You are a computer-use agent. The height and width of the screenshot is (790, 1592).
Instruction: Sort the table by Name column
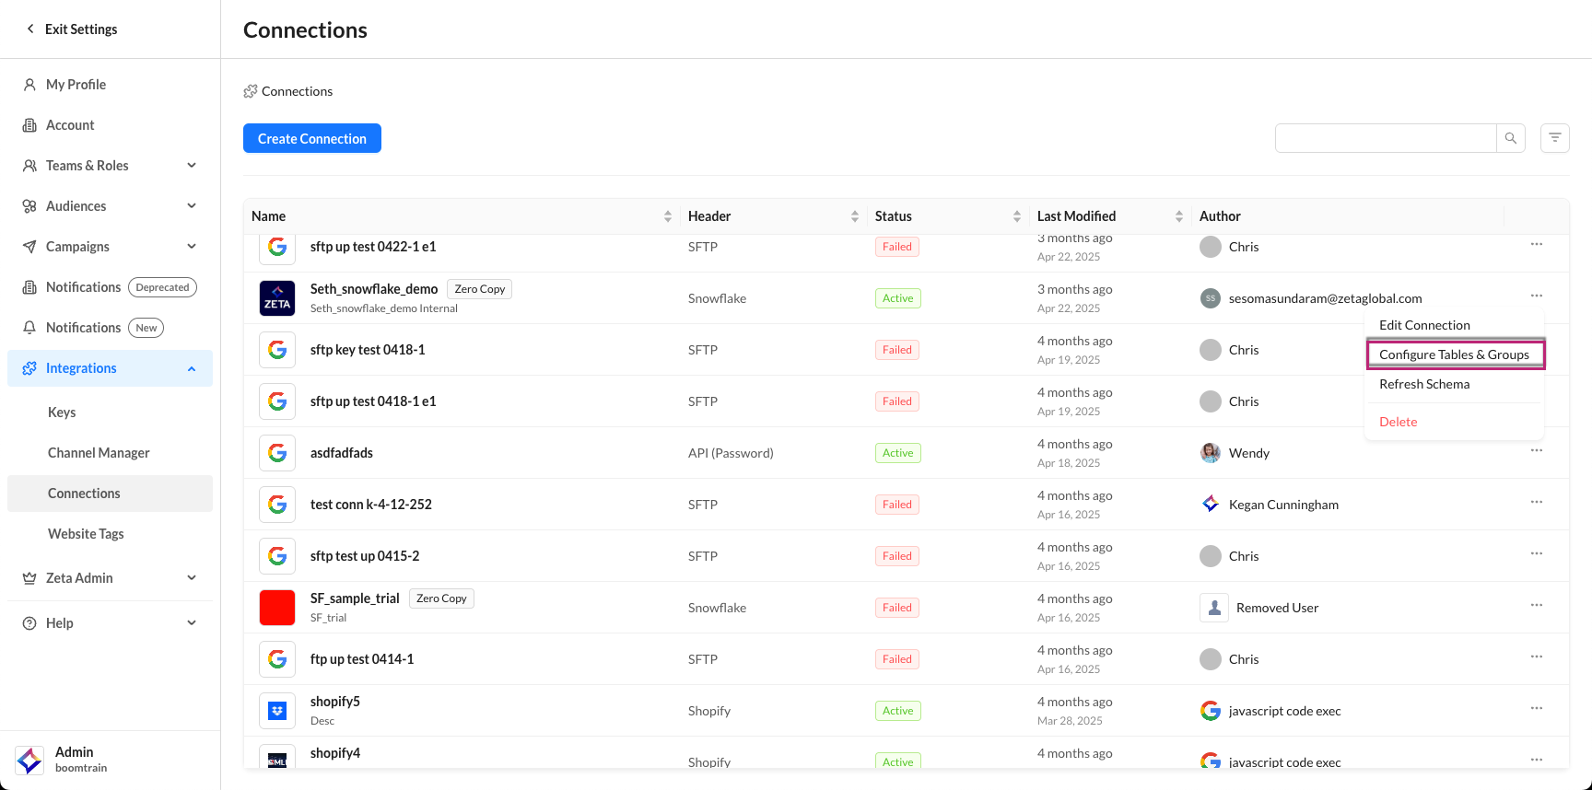[667, 216]
